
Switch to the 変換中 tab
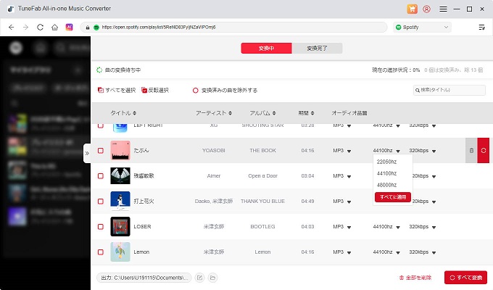pyautogui.click(x=266, y=48)
